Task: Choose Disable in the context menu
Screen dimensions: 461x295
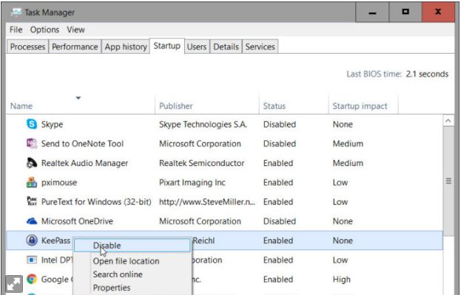Action: tap(132, 245)
